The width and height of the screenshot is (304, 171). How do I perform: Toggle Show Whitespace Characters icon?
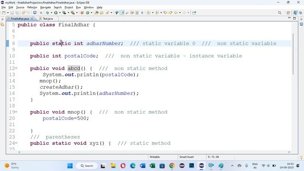pyautogui.click(x=142, y=13)
